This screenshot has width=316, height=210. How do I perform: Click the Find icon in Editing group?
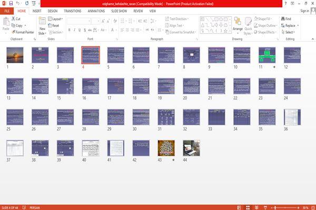[286, 19]
